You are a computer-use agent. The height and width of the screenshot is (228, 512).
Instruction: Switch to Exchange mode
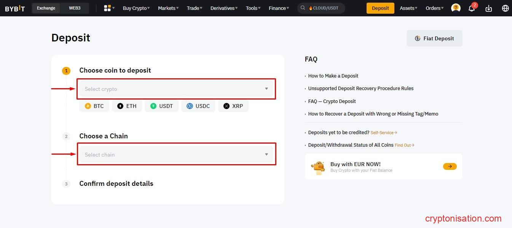coord(46,8)
